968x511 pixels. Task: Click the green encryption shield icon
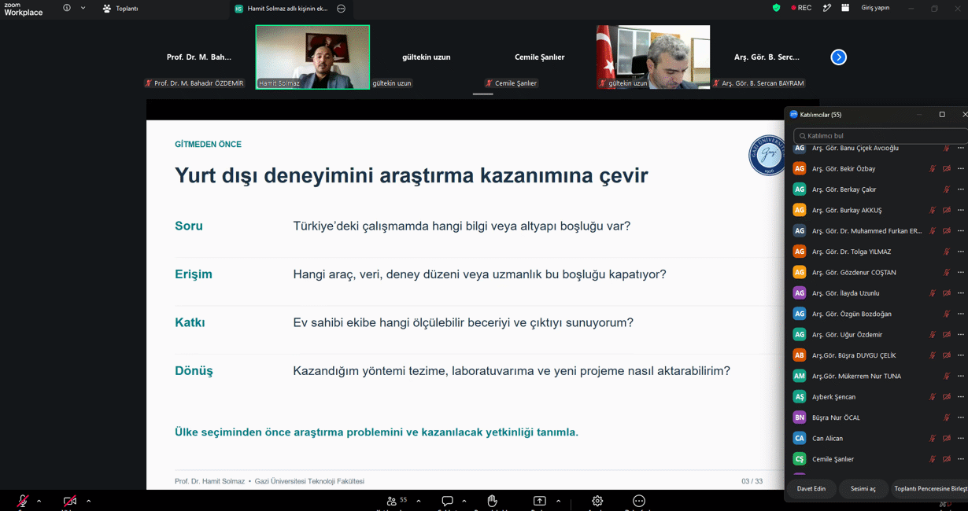click(776, 8)
